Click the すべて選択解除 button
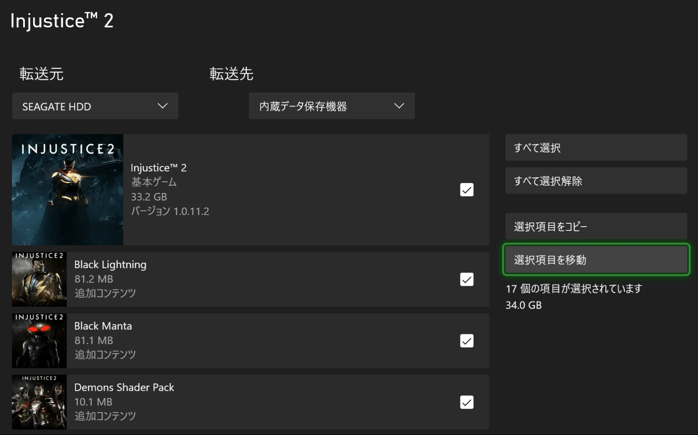Viewport: 698px width, 435px height. pyautogui.click(x=596, y=180)
